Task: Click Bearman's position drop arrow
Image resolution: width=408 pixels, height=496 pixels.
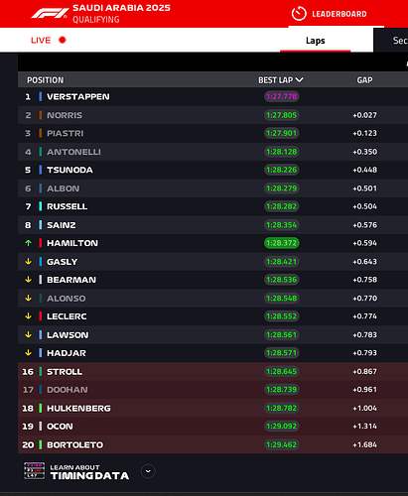Action: click(x=28, y=280)
